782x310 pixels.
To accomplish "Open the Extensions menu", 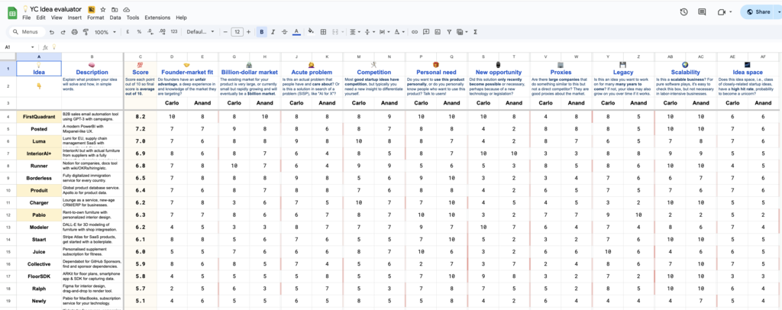I will (x=157, y=18).
